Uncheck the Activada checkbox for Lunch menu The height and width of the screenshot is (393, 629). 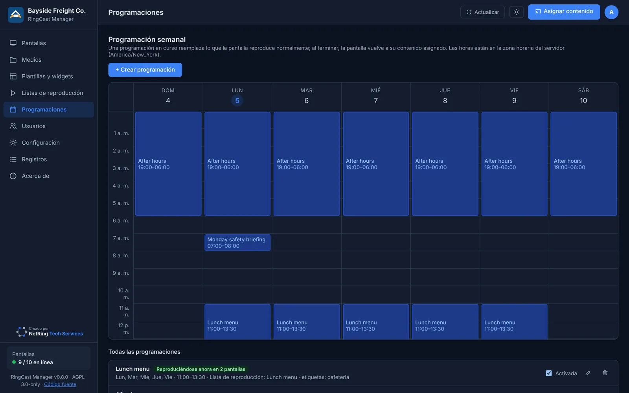pos(549,373)
